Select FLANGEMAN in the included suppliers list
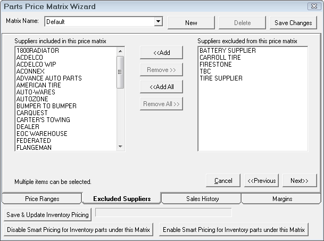The width and height of the screenshot is (324, 241). [x=34, y=148]
